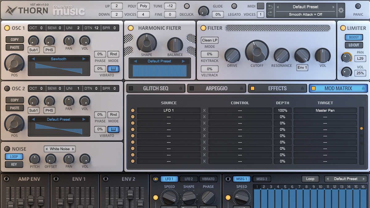This screenshot has width=370, height=208.
Task: Click right arrow of White Noise selector
Action: (73, 149)
